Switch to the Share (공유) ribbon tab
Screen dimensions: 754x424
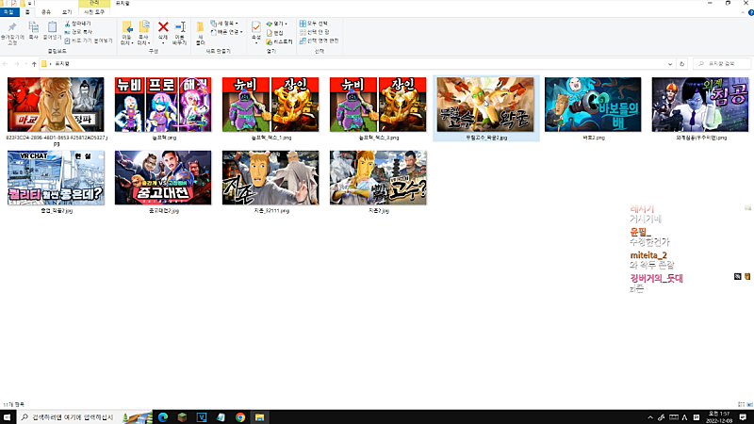(x=46, y=11)
